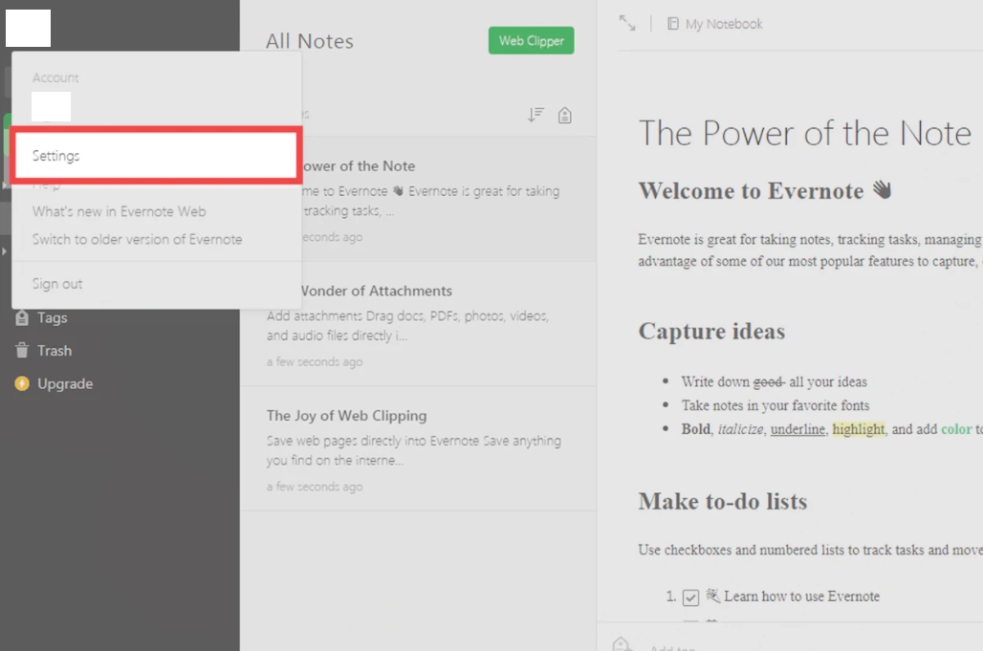Click the "All Notes" heading
The image size is (983, 651).
pos(310,41)
